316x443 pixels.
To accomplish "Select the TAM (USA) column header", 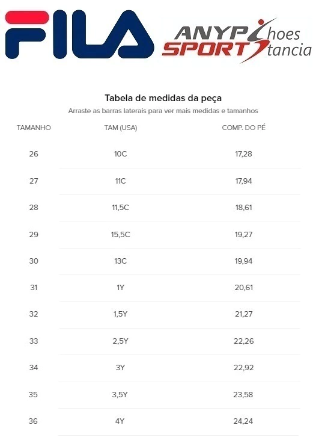I will (121, 128).
